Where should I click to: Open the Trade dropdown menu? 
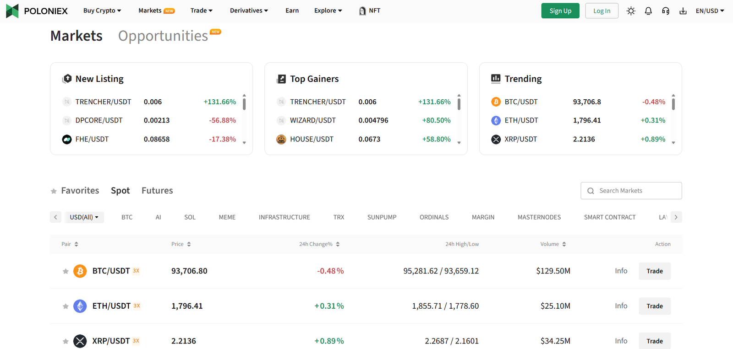coord(202,11)
